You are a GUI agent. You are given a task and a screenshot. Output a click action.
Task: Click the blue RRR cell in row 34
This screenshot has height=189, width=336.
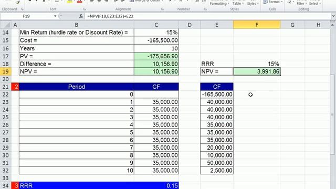click(77, 185)
